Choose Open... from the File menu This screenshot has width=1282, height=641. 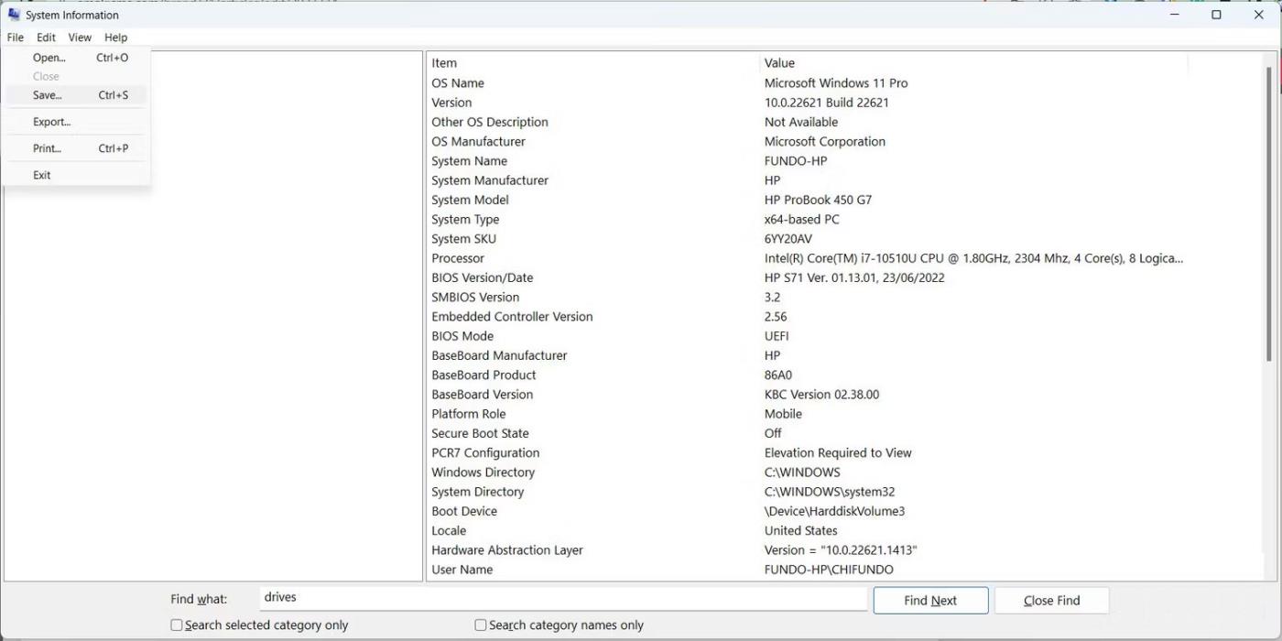[x=76, y=58]
